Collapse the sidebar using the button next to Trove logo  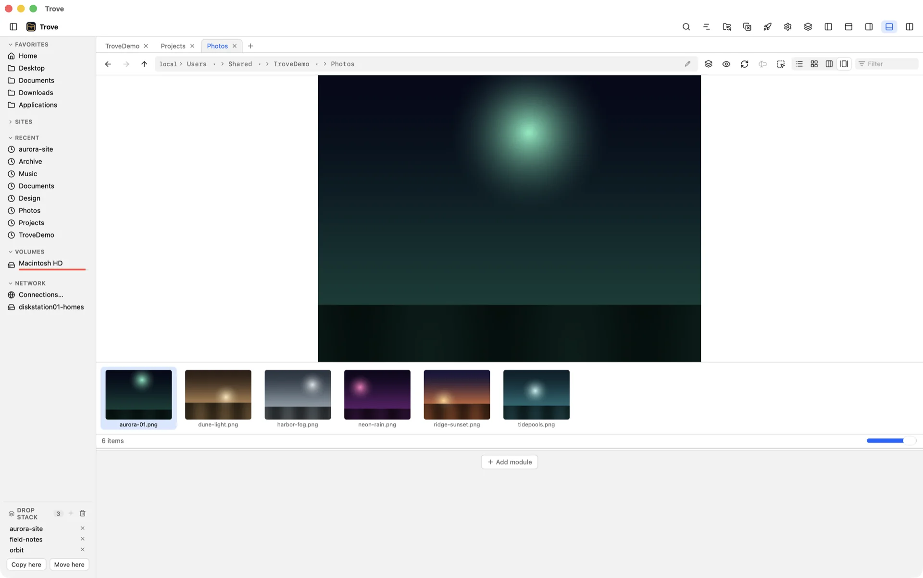(x=13, y=27)
